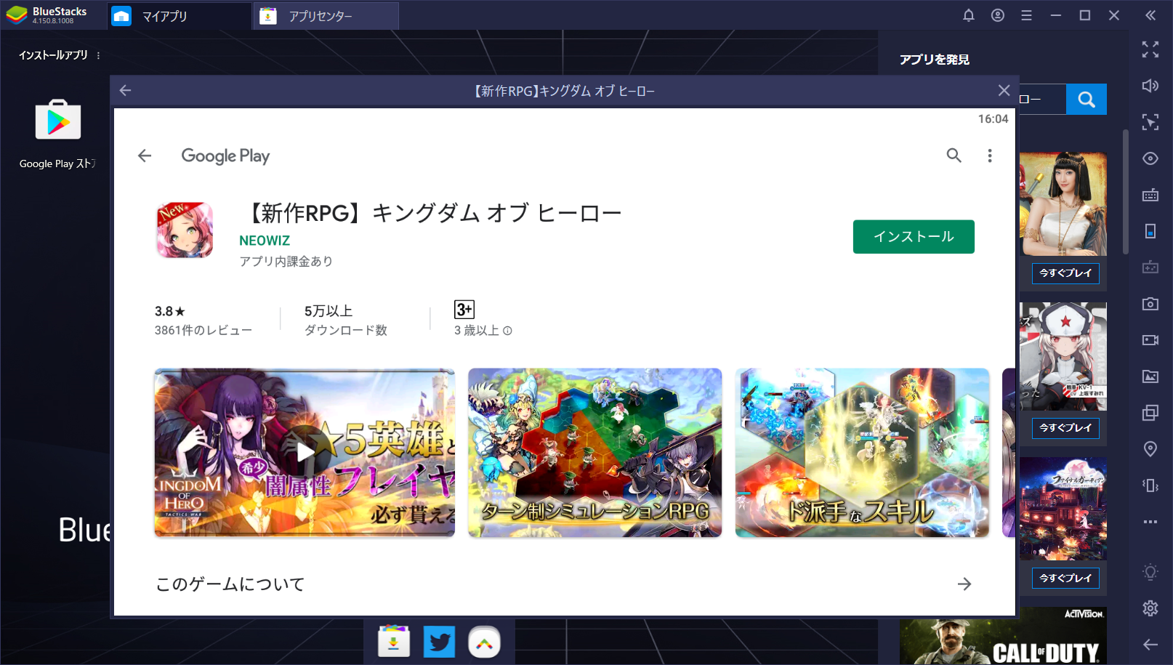Expand the このゲームについて section arrow
The width and height of the screenshot is (1173, 665).
[x=964, y=584]
